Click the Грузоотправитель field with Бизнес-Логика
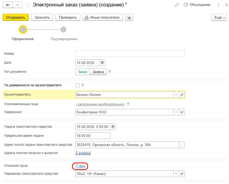 (x=124, y=95)
